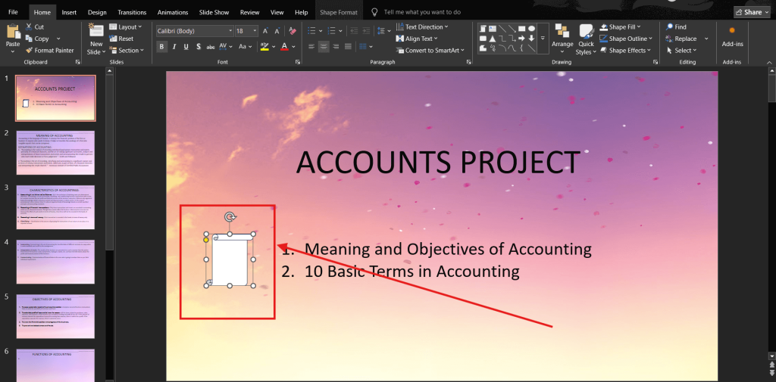
Task: Reset the slide layout
Action: [121, 39]
